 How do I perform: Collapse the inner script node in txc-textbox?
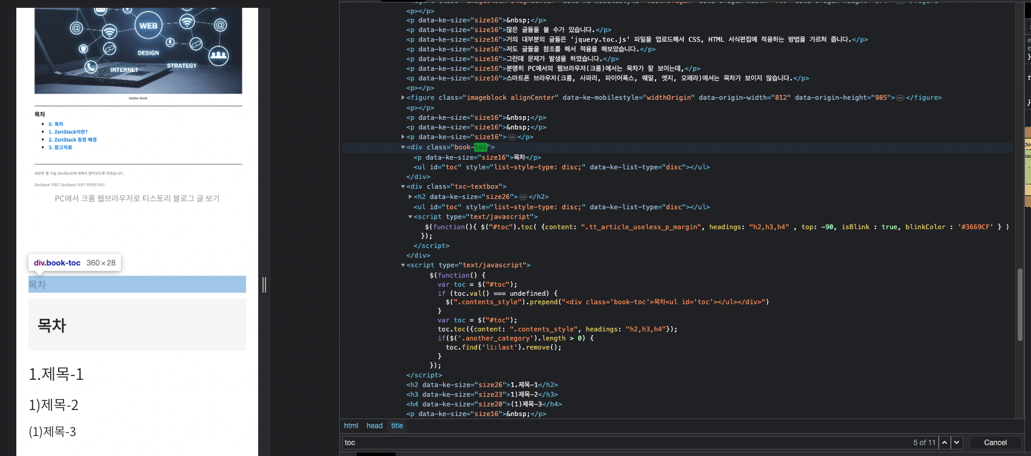[x=411, y=217]
